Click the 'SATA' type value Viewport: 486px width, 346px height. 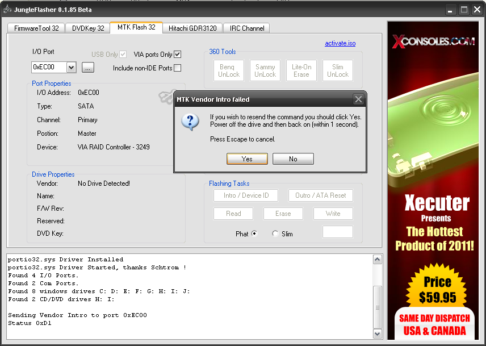tap(86, 106)
